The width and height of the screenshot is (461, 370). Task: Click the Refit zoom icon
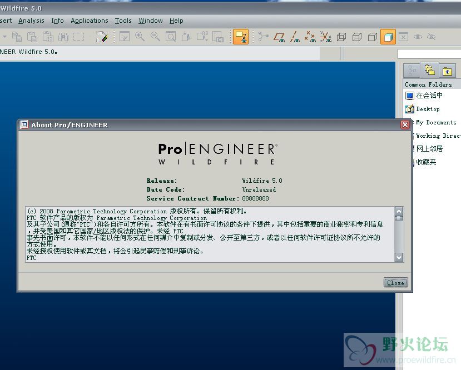tap(171, 37)
